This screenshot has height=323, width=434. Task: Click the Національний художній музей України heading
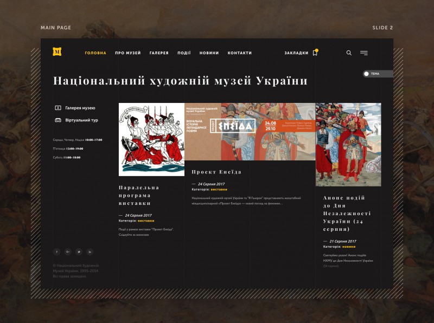click(180, 81)
